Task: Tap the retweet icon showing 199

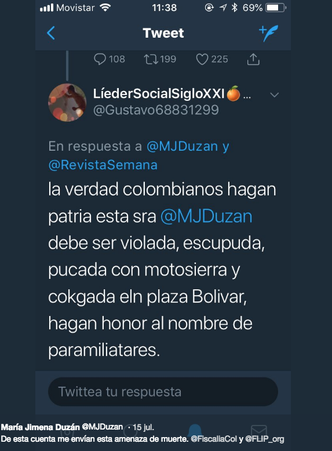Action: tap(151, 59)
